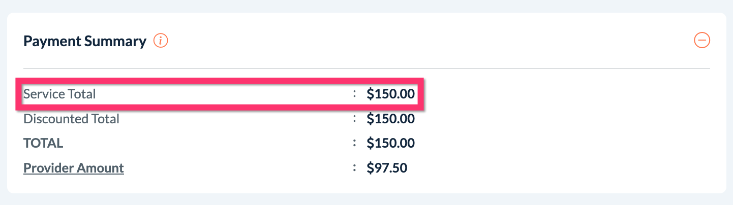The width and height of the screenshot is (733, 205).
Task: Click the underlined Provider Amount text
Action: point(74,168)
